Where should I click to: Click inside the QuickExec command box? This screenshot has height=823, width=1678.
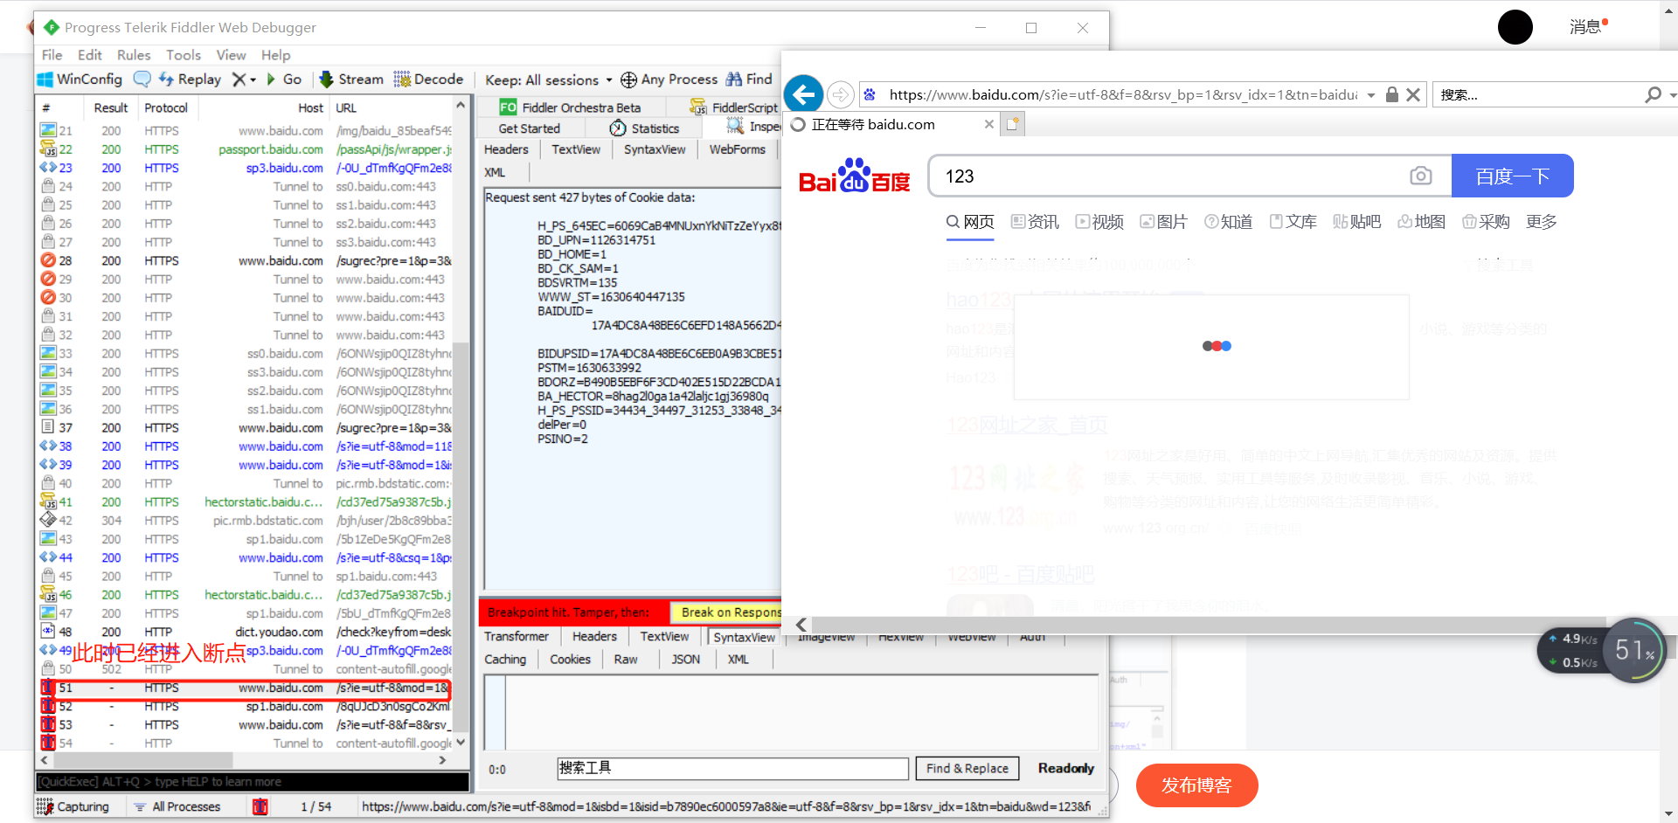click(253, 782)
